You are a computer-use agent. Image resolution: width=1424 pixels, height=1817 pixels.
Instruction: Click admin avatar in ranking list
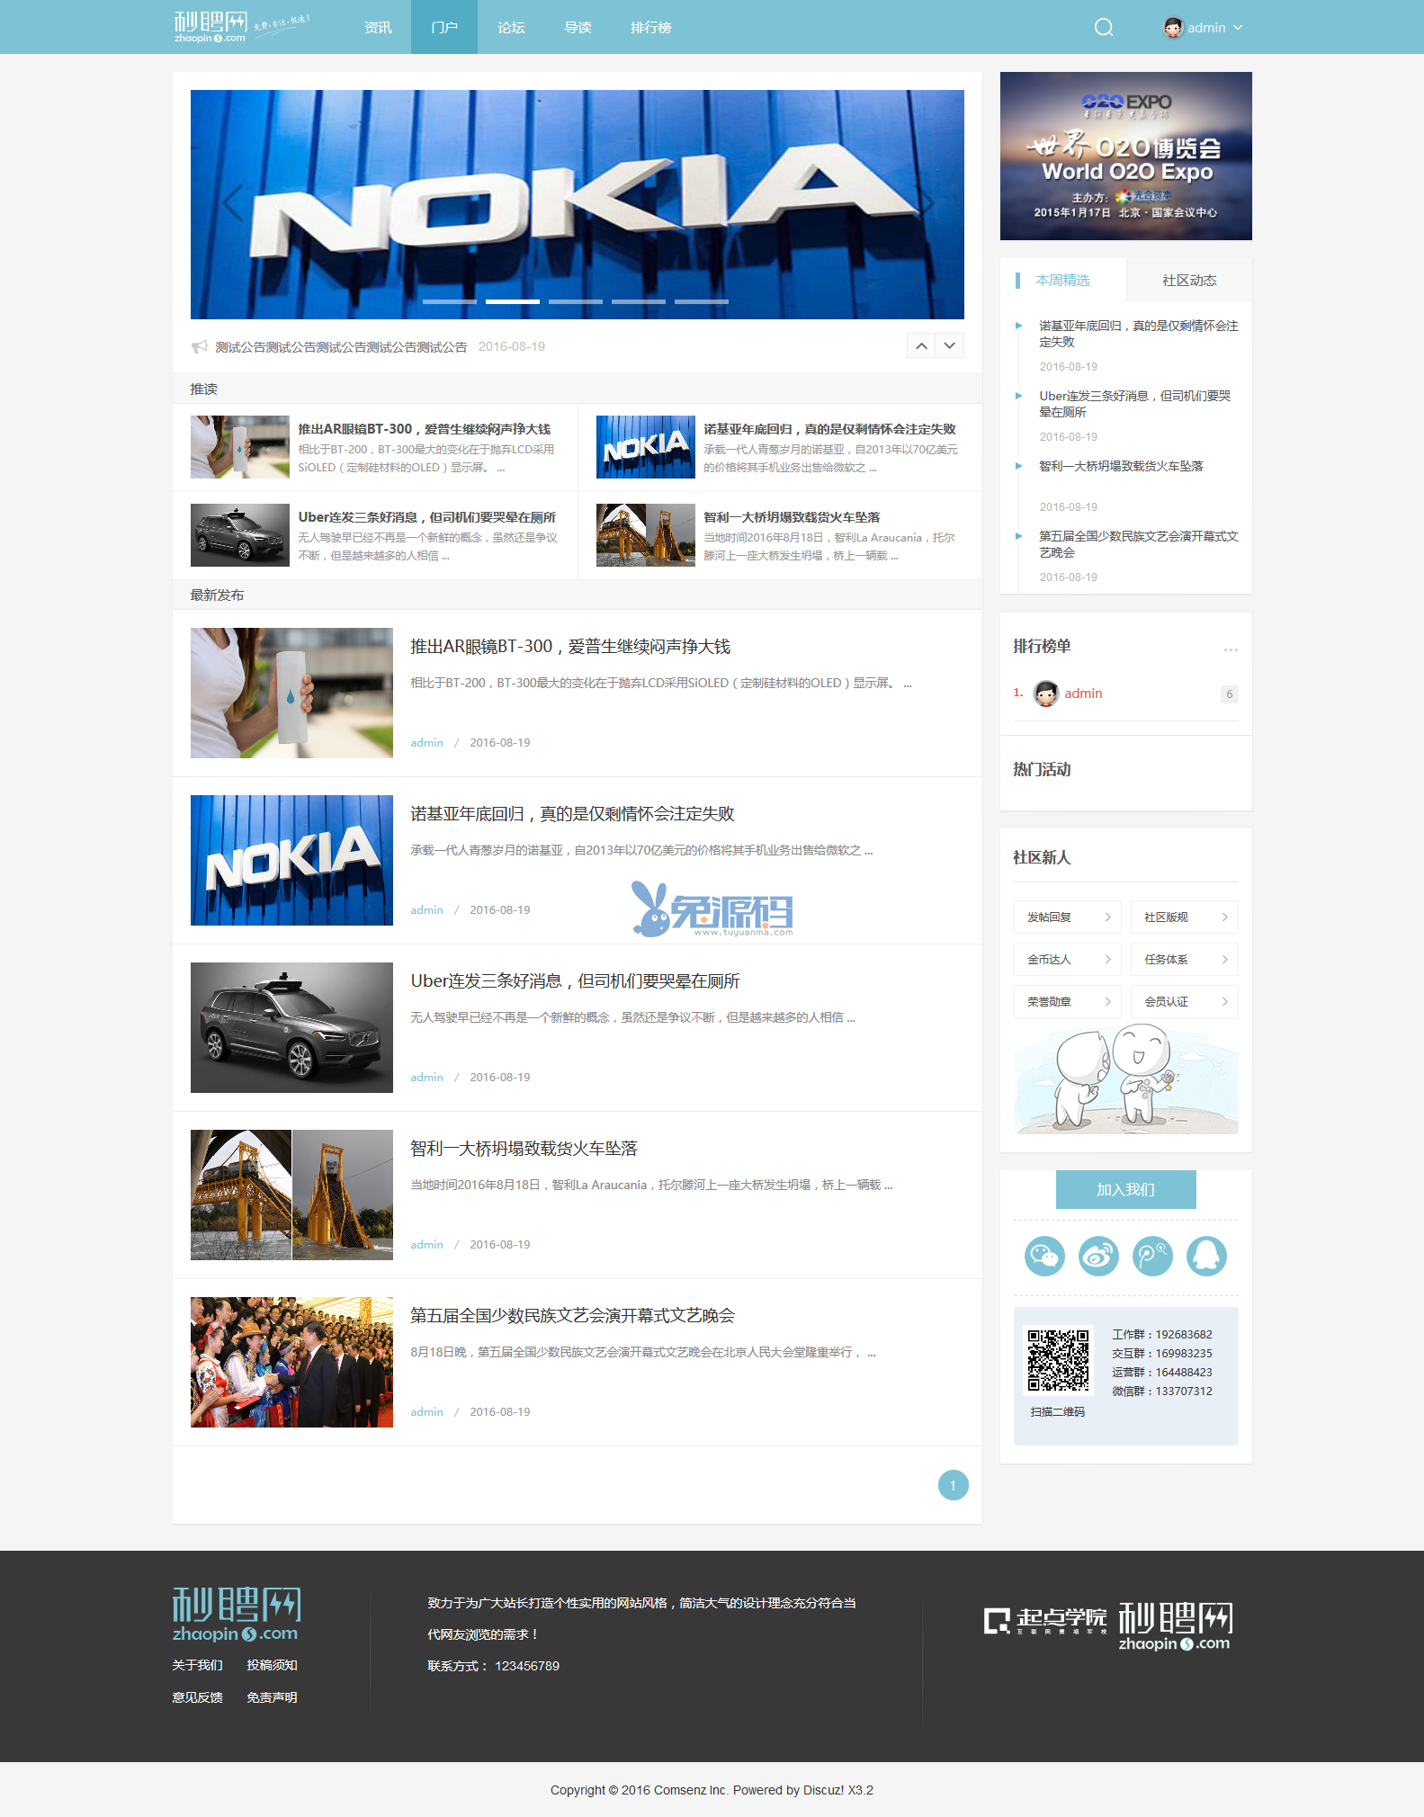[1046, 694]
